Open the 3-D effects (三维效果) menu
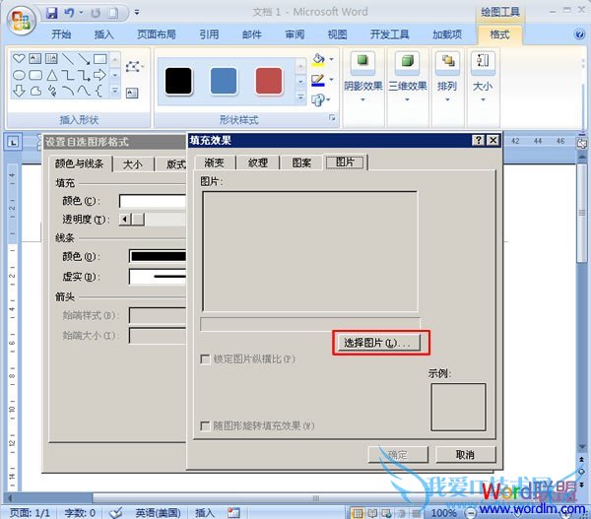 click(408, 77)
